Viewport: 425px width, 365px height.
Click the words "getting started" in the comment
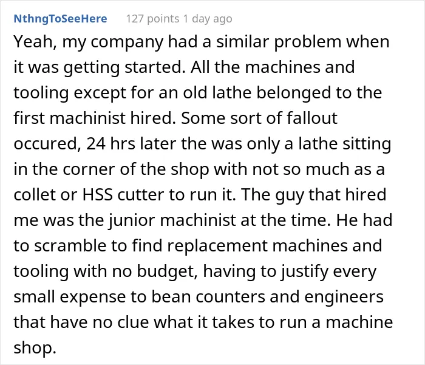coord(122,67)
